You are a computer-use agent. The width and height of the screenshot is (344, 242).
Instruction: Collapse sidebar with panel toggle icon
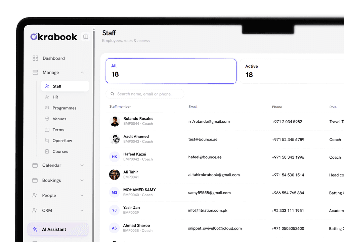coord(86,37)
